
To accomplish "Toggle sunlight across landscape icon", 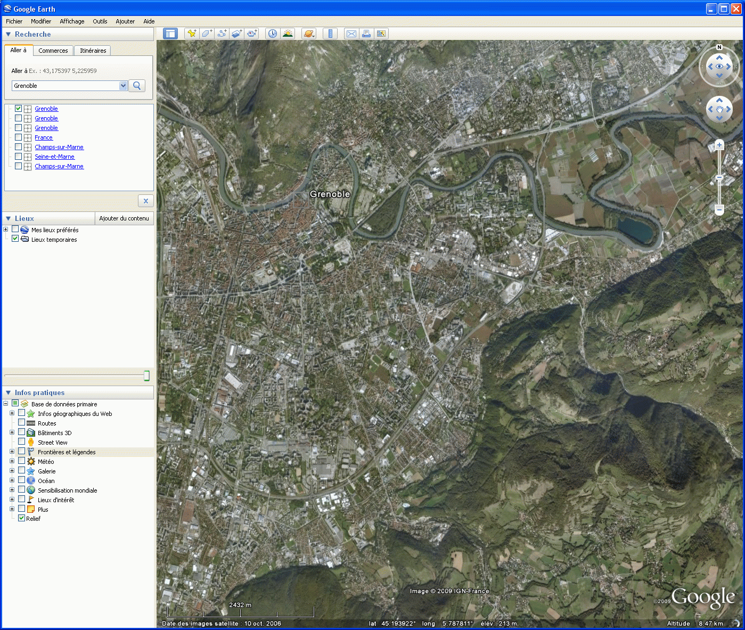I will 288,34.
